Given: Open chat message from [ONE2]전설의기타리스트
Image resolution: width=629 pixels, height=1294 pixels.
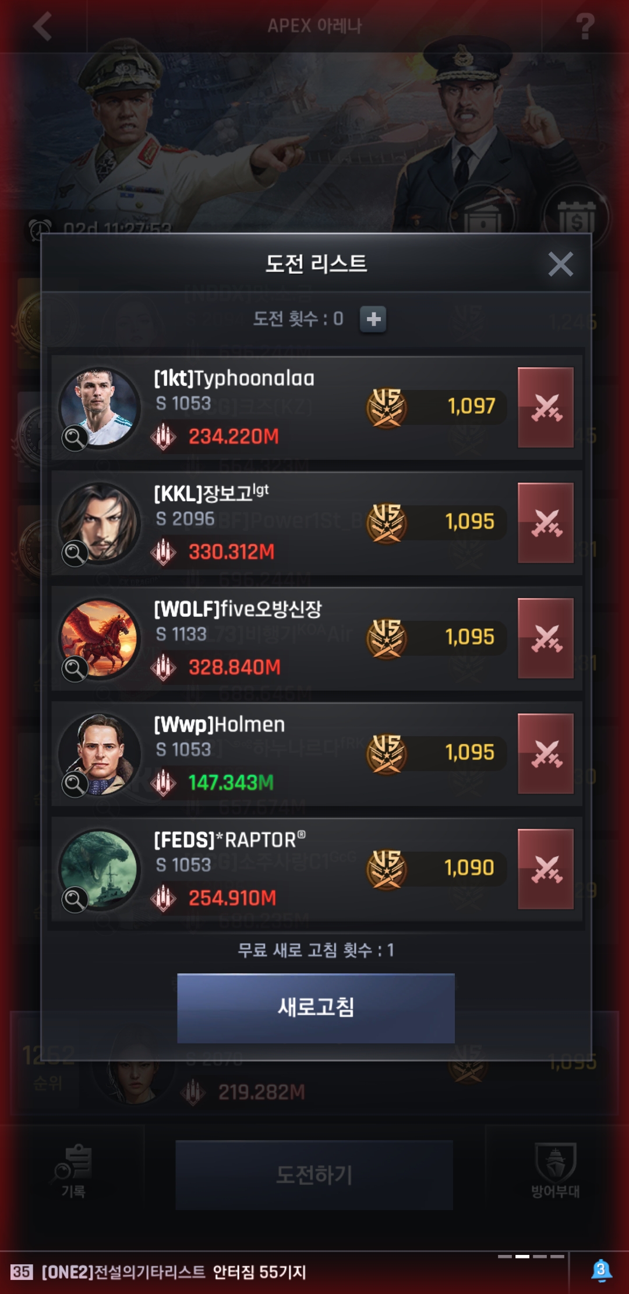Looking at the screenshot, I should point(158,1272).
